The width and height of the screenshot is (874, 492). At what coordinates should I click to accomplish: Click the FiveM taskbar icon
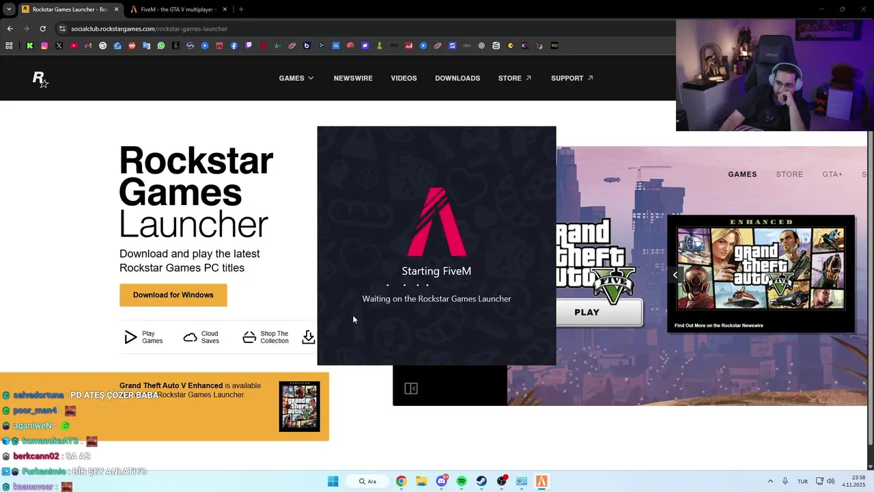click(541, 481)
